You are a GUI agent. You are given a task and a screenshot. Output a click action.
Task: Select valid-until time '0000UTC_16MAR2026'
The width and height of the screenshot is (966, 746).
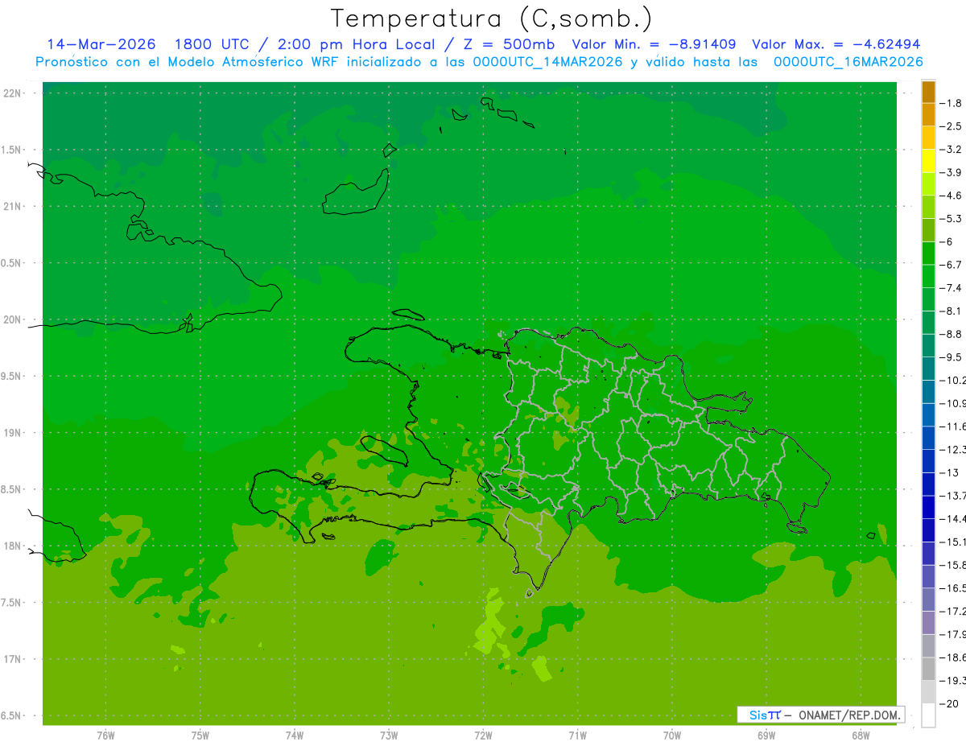pos(848,62)
